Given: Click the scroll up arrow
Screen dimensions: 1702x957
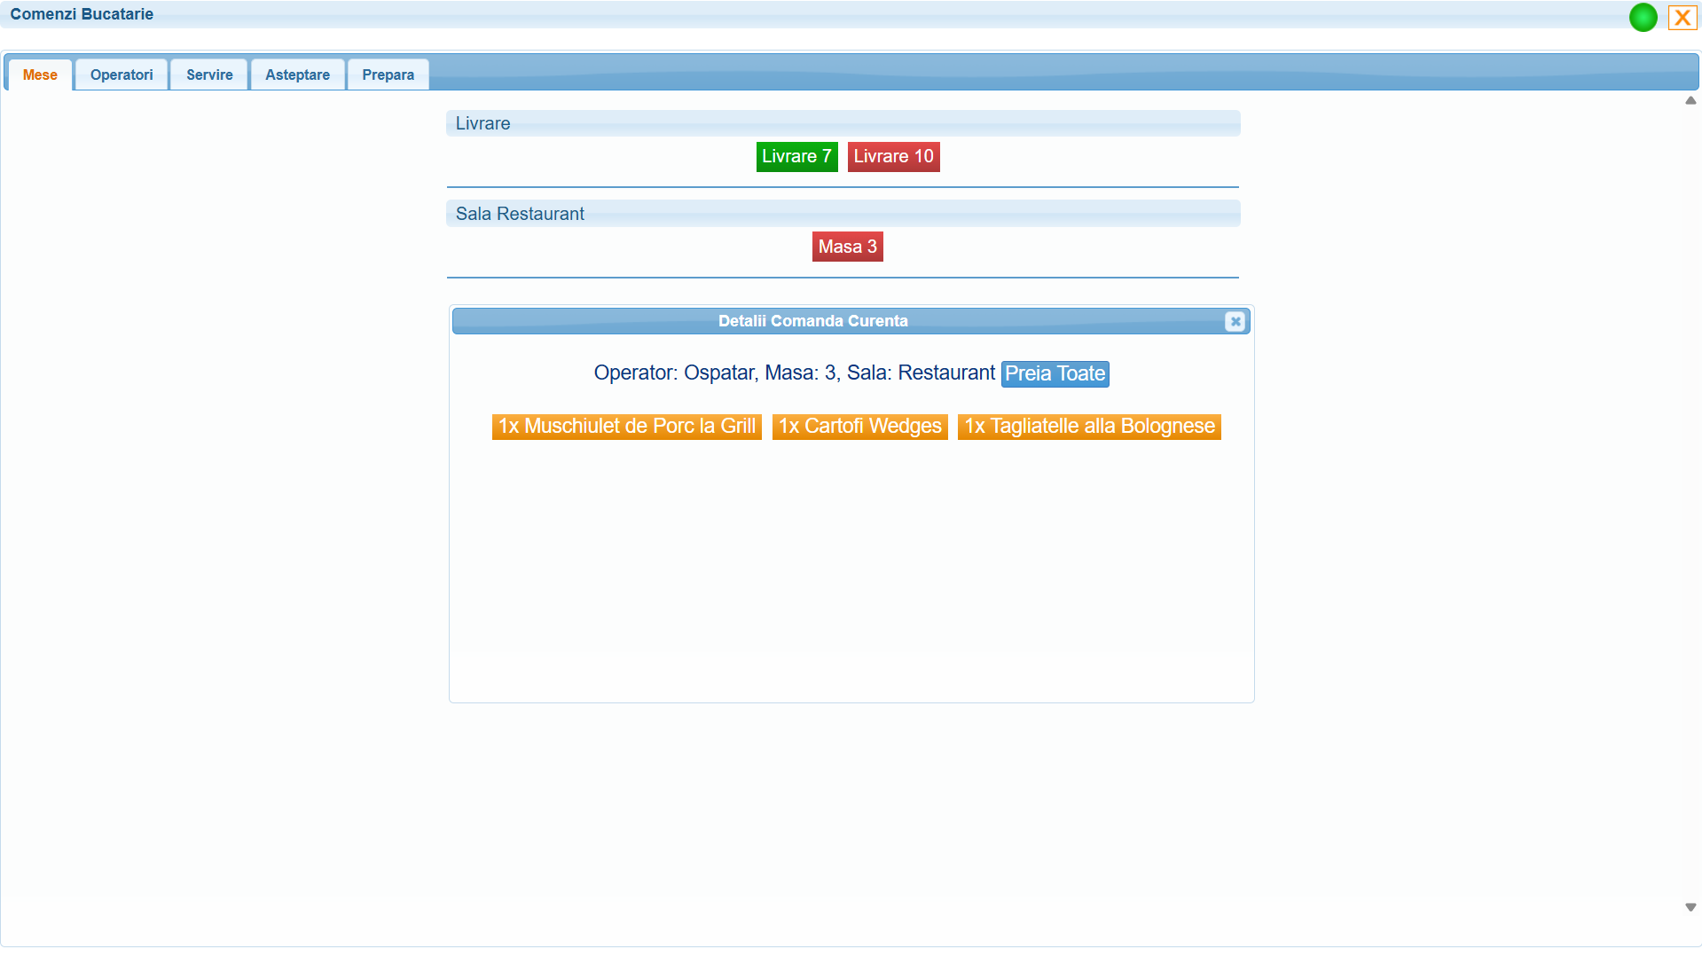Looking at the screenshot, I should click(1690, 101).
